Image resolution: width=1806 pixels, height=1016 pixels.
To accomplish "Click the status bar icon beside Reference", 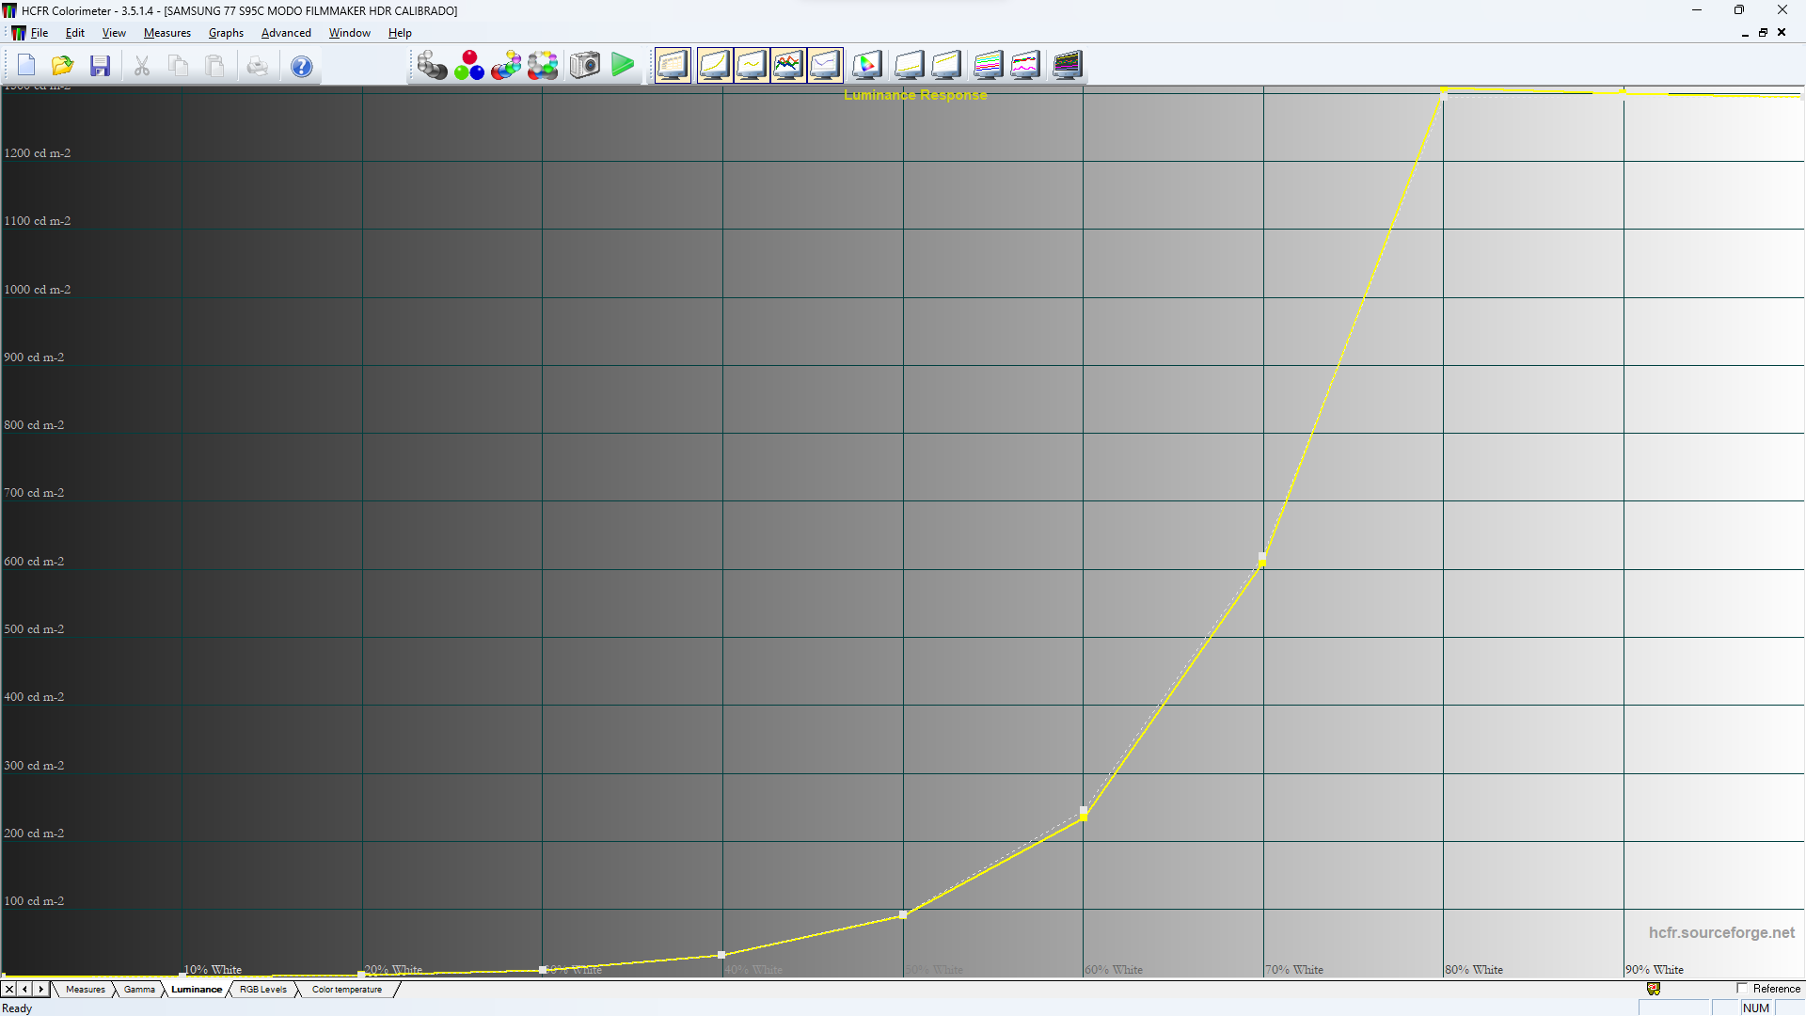I will pyautogui.click(x=1654, y=989).
